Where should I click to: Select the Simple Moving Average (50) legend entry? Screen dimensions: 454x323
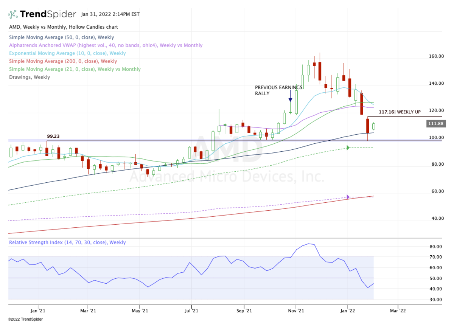tap(62, 37)
